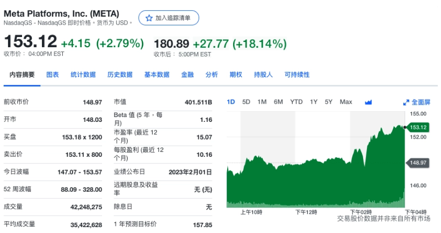441x233 pixels.
Task: Click the 153.12 current price chart label
Action: (x=418, y=127)
